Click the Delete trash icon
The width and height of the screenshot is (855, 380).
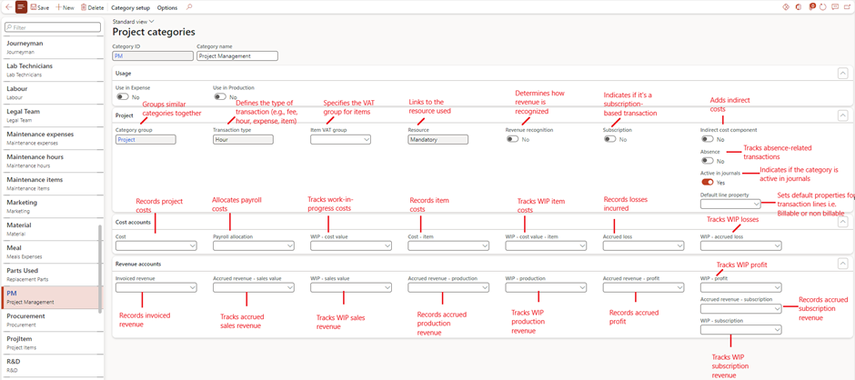(84, 7)
